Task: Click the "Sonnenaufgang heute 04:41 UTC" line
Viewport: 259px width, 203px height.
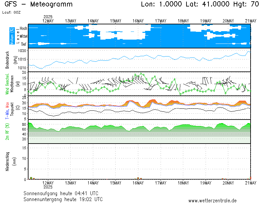Action: pyautogui.click(x=61, y=193)
